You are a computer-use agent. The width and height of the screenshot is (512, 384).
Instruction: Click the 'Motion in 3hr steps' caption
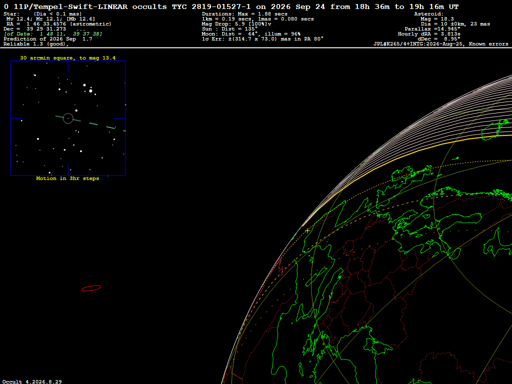(67, 178)
